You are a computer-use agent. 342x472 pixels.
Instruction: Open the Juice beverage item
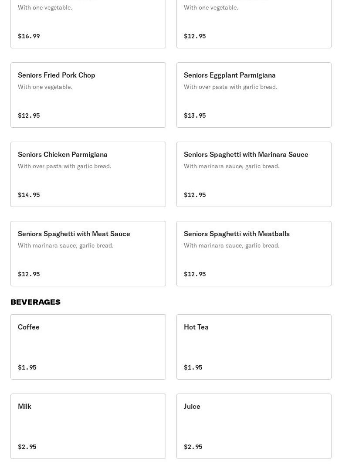tap(192, 406)
